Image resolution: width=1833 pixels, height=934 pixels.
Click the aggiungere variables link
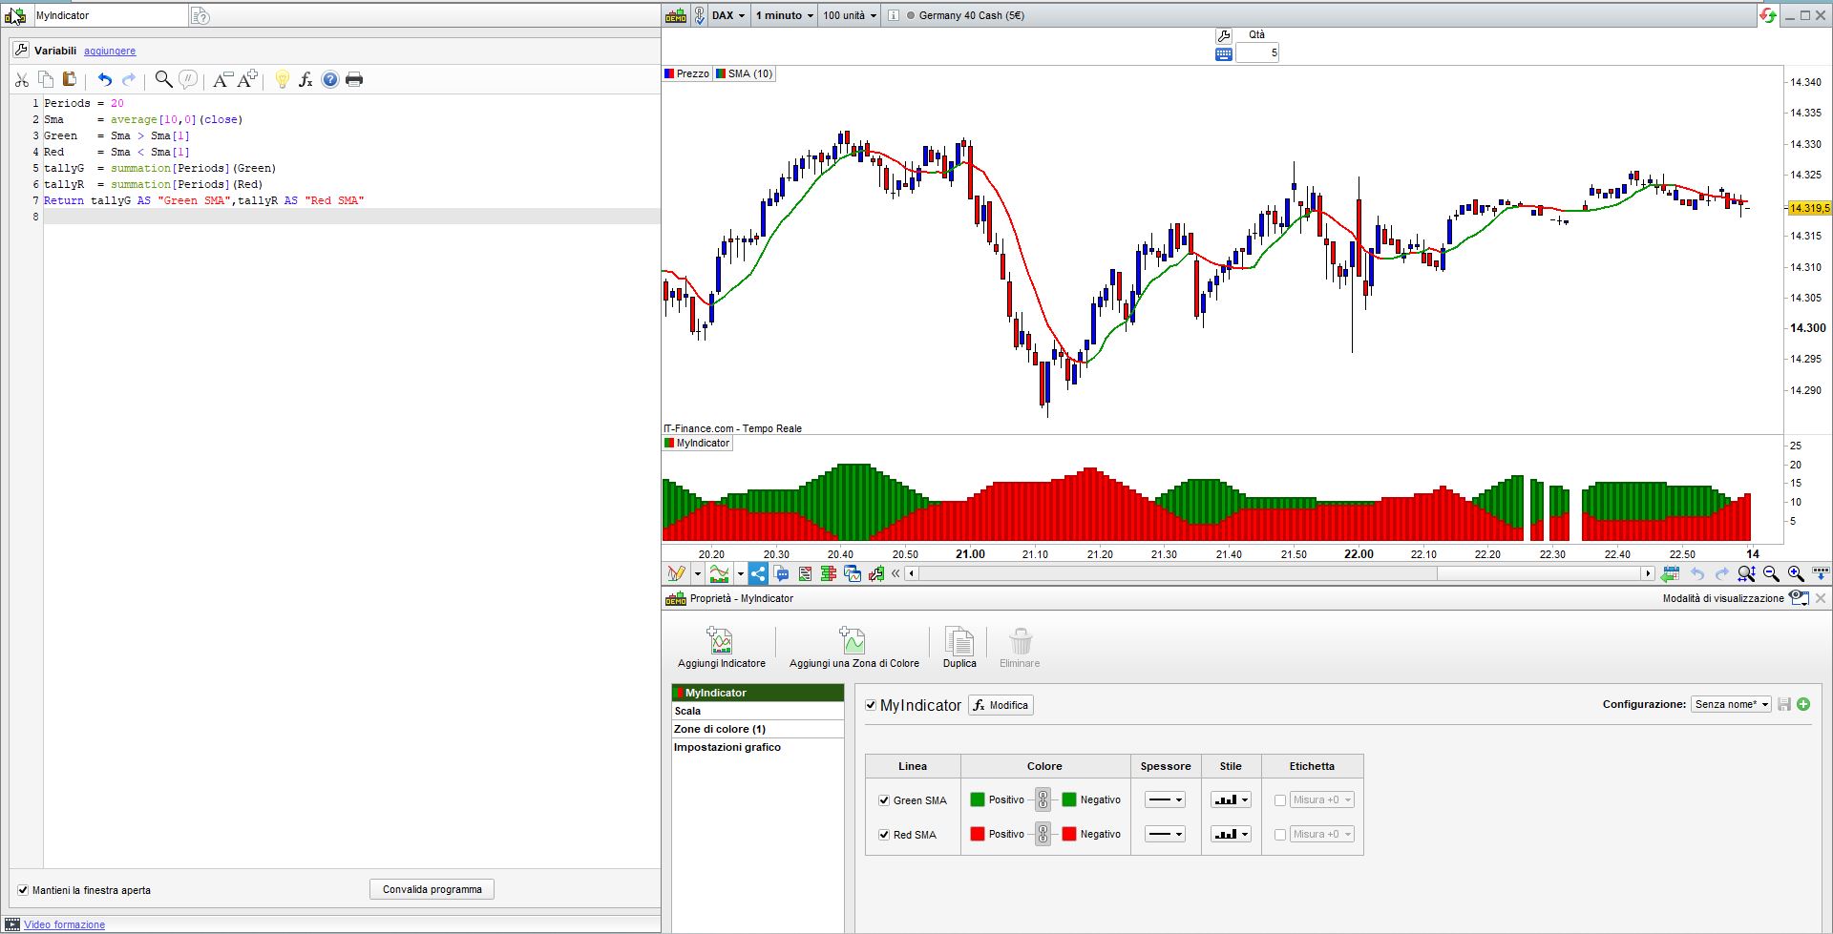coord(110,51)
